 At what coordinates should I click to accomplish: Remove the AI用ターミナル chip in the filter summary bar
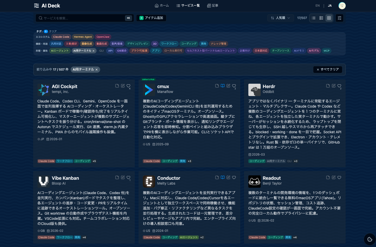97,70
